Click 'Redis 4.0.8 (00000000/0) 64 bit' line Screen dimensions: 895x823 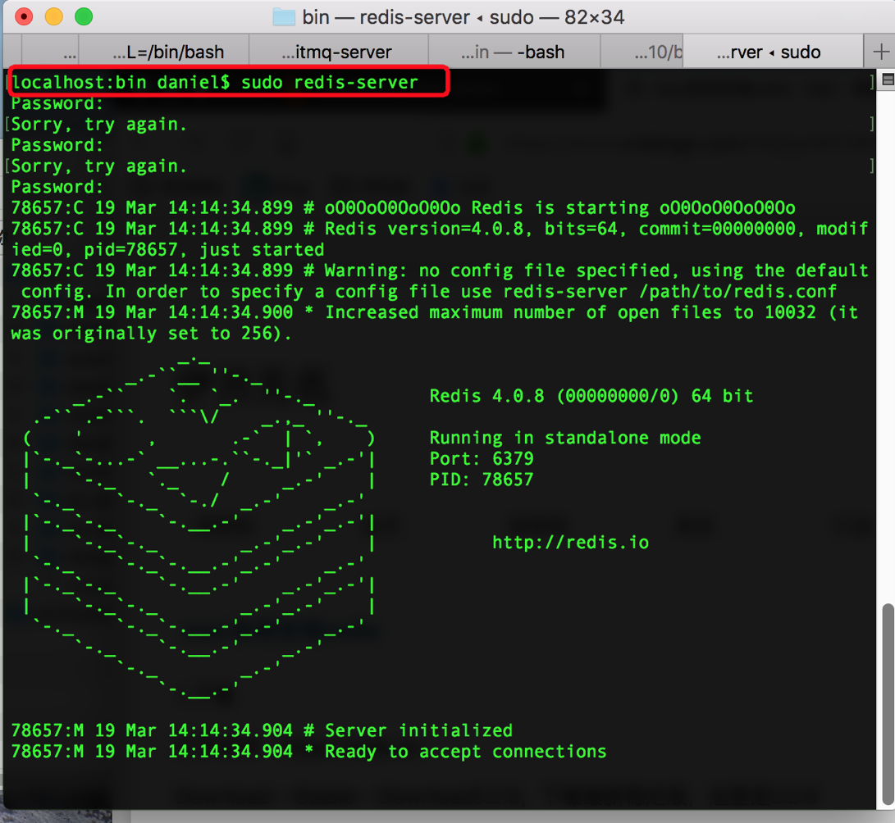591,395
